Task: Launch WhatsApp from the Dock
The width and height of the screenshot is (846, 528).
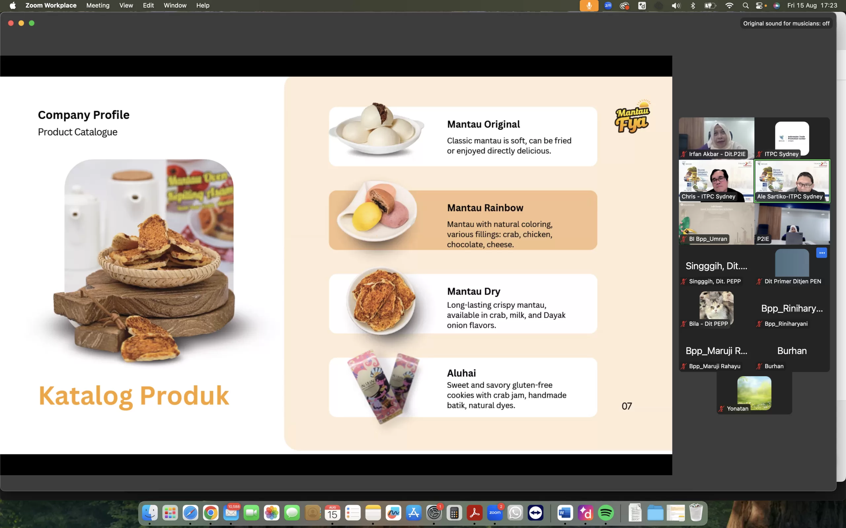Action: 515,512
